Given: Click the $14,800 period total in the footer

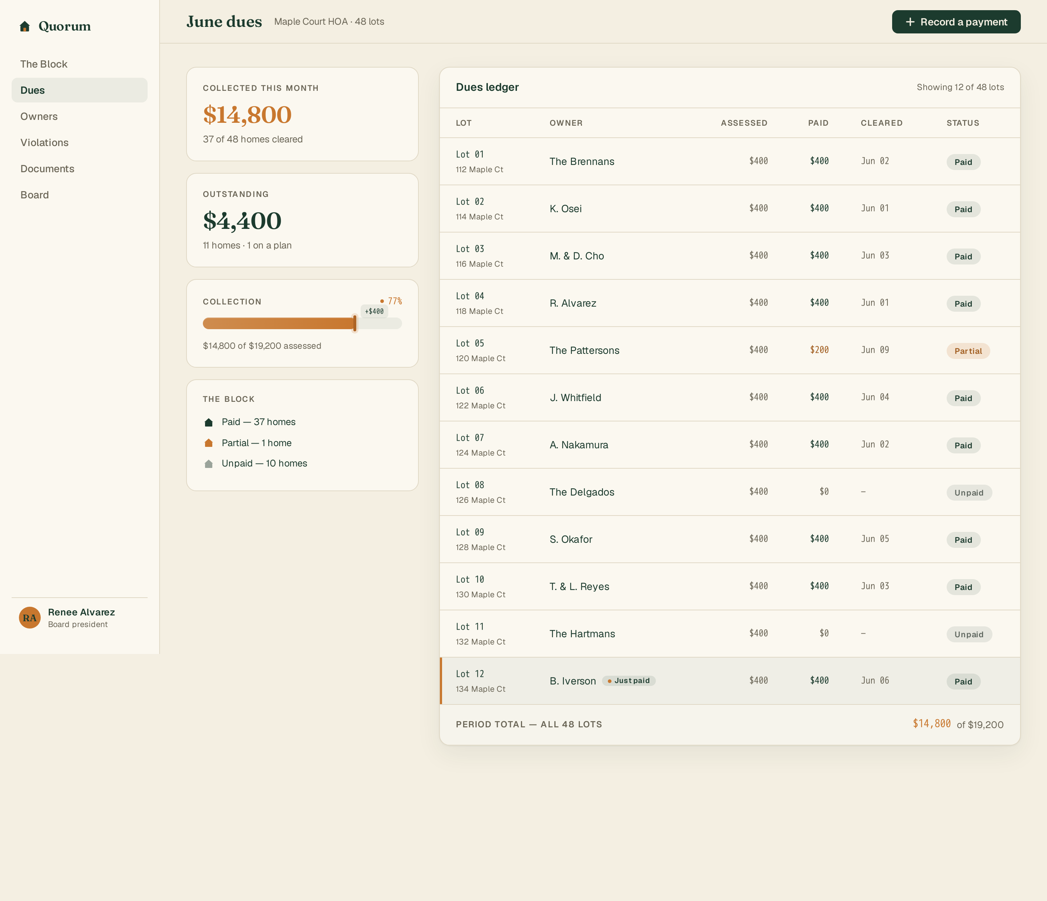Looking at the screenshot, I should click(931, 724).
